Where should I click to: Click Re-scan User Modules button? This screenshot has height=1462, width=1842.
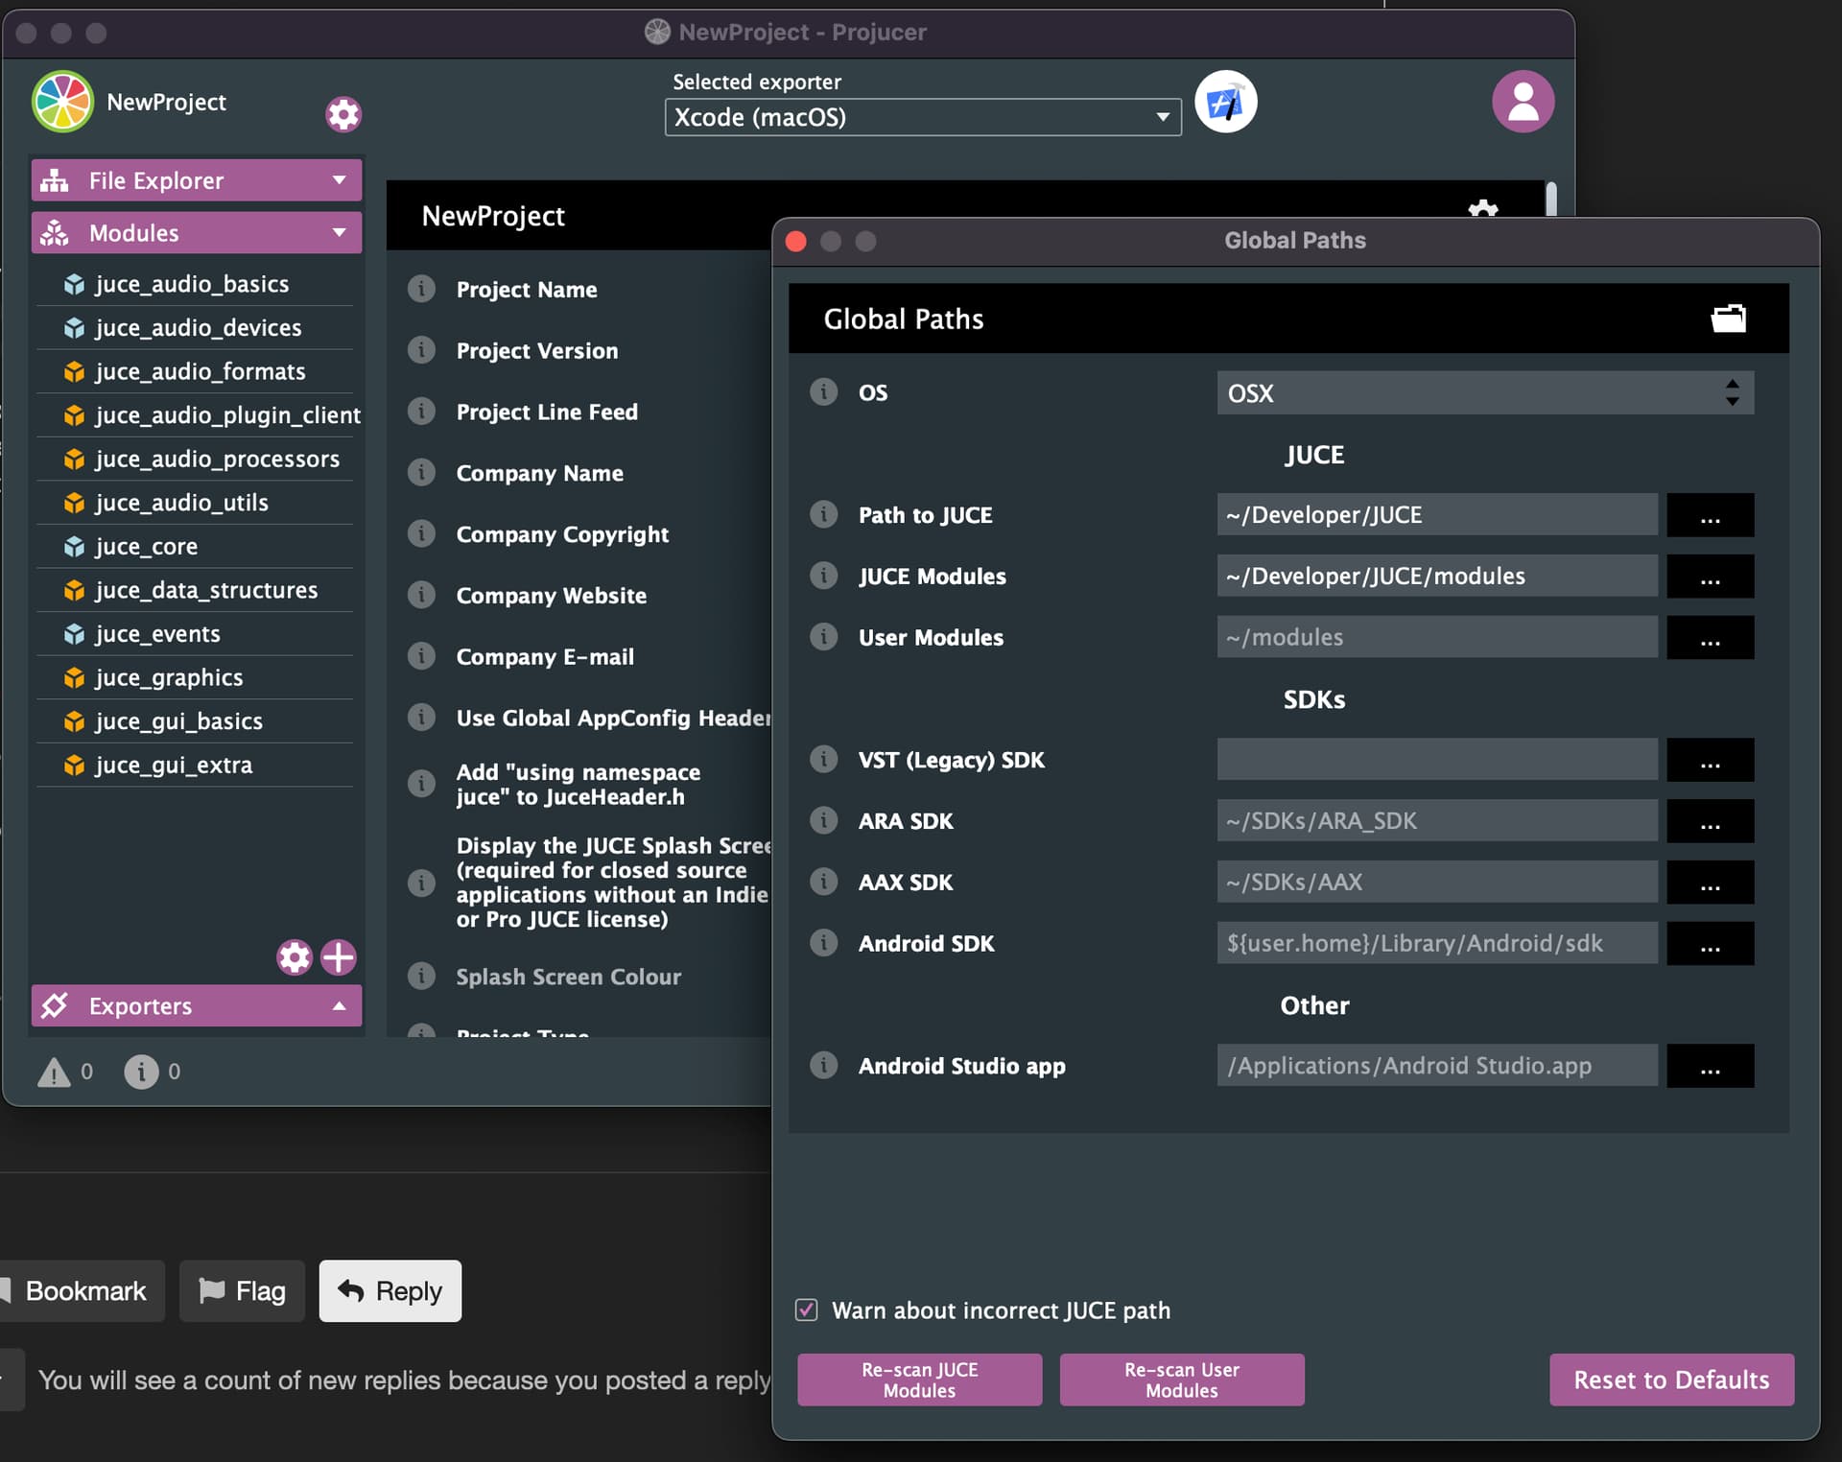tap(1182, 1379)
